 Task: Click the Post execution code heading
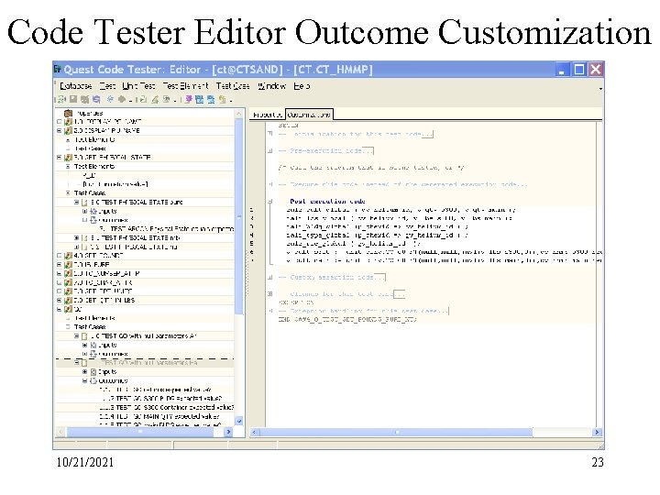327,201
